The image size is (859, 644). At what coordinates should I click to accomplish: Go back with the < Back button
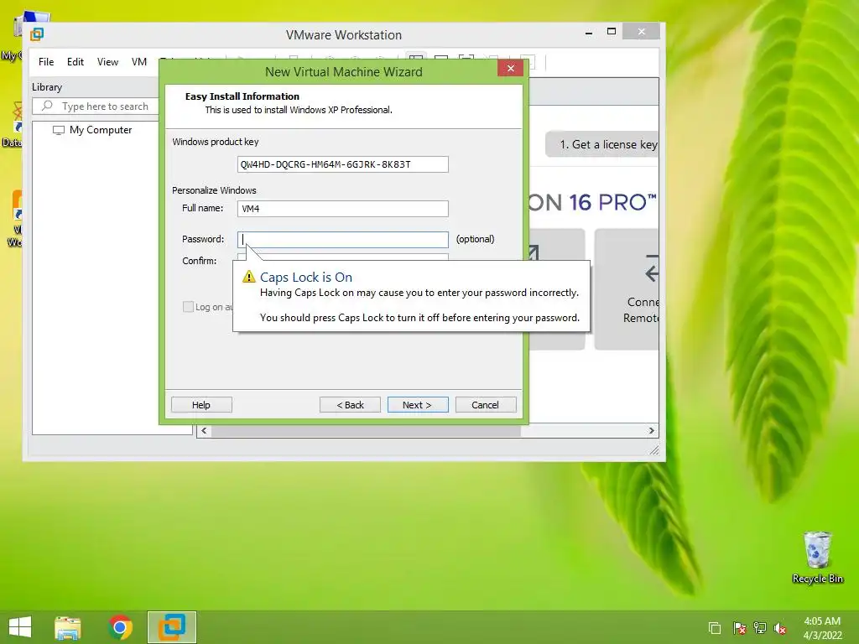(x=350, y=405)
